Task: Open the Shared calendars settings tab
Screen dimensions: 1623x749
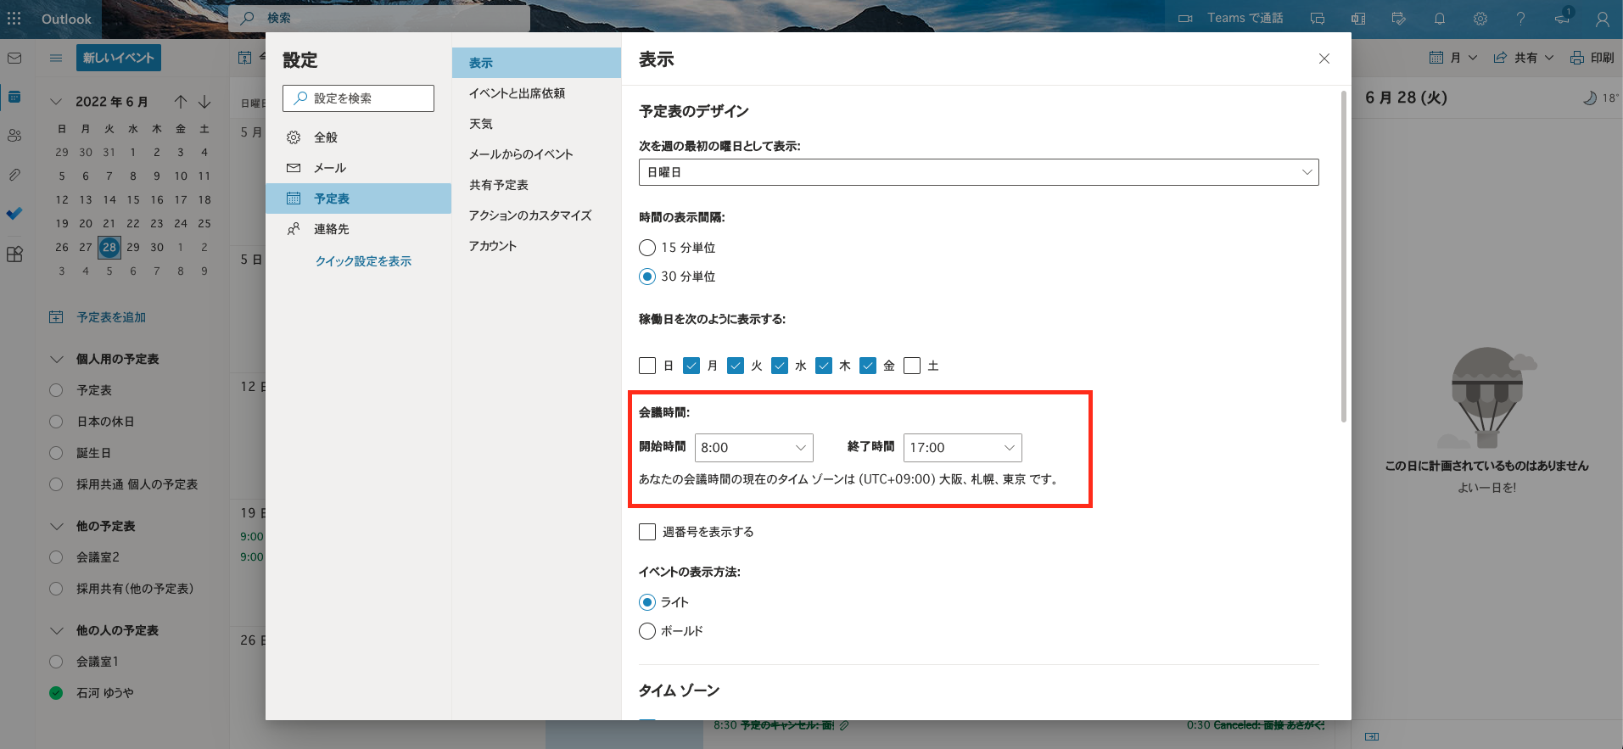Action: click(536, 185)
